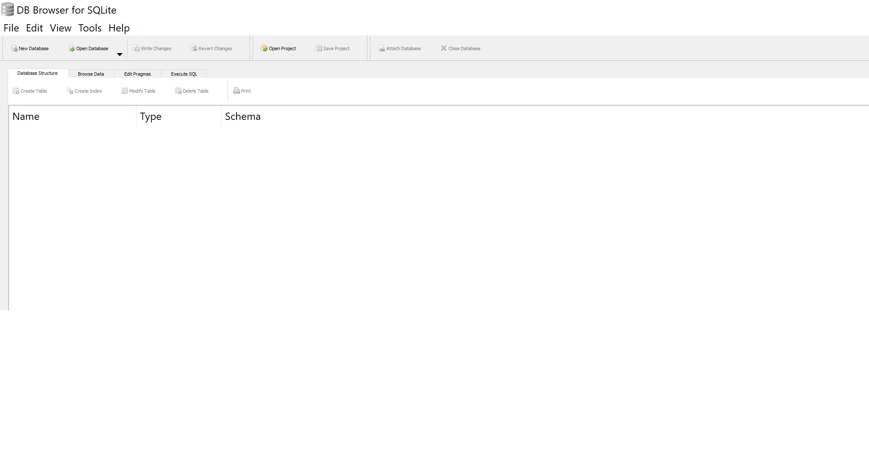The height and width of the screenshot is (465, 869).
Task: Click the Create Table icon
Action: click(x=16, y=91)
